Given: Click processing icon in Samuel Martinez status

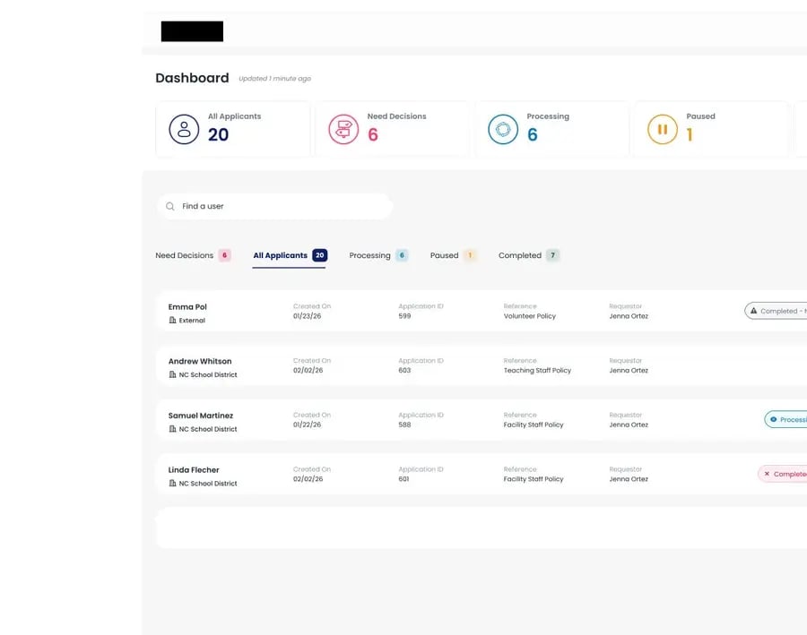Looking at the screenshot, I should (x=773, y=419).
